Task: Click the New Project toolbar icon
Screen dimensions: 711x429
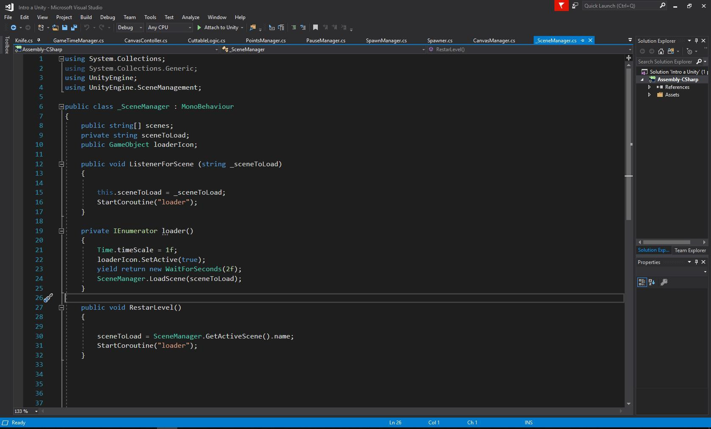Action: (41, 27)
